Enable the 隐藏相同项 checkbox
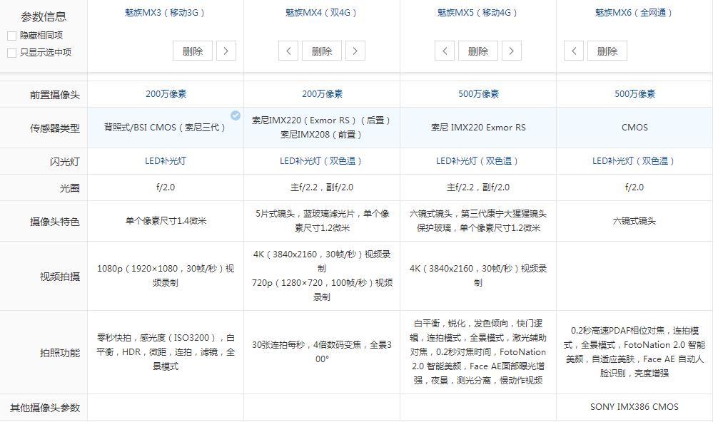Image resolution: width=713 pixels, height=422 pixels. [11, 35]
